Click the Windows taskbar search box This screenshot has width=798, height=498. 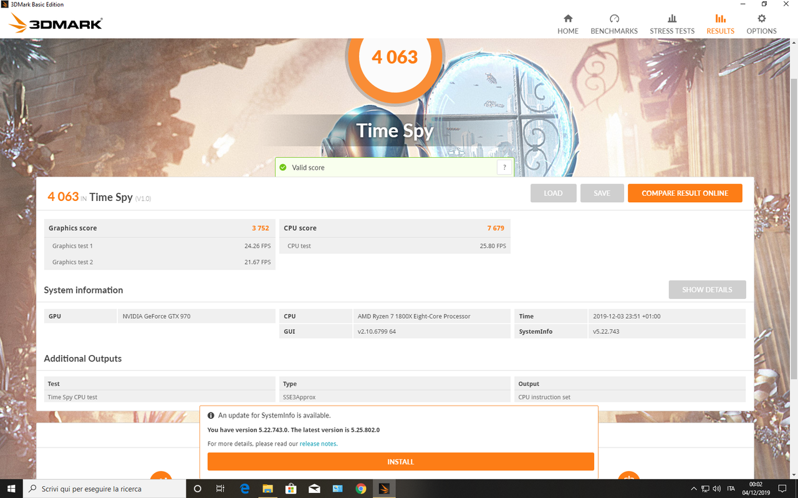click(104, 489)
